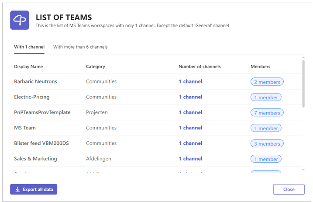Open 1 channel link for Sales & Marketing
313x202 pixels.
(190, 159)
